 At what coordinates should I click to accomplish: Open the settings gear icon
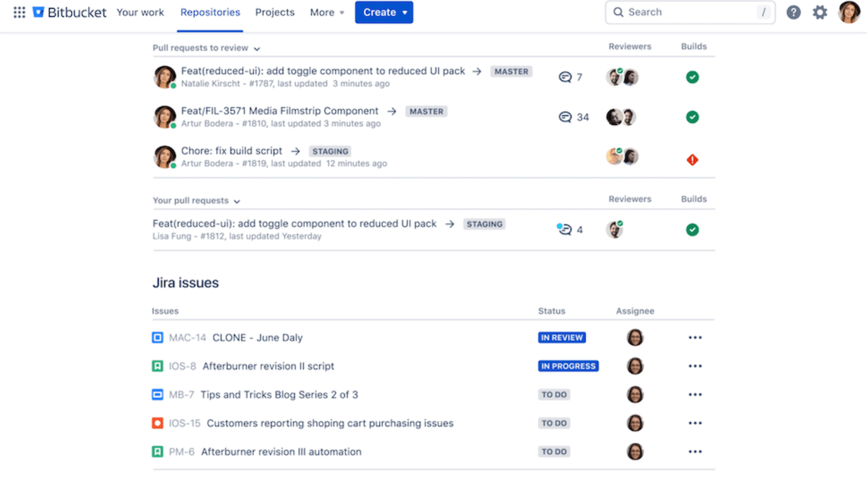820,12
